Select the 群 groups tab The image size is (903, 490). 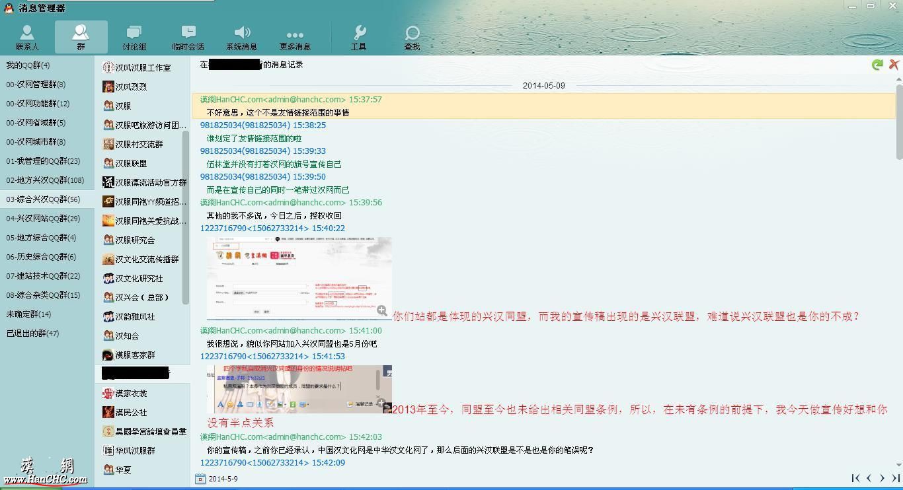[x=81, y=38]
